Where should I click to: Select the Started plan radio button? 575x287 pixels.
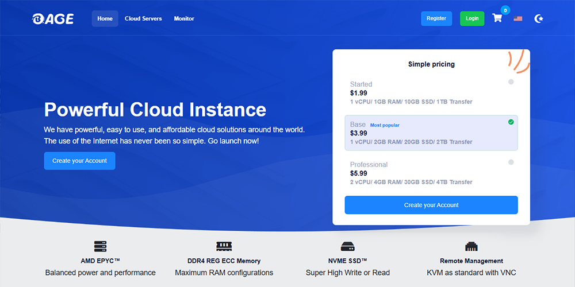tap(511, 82)
